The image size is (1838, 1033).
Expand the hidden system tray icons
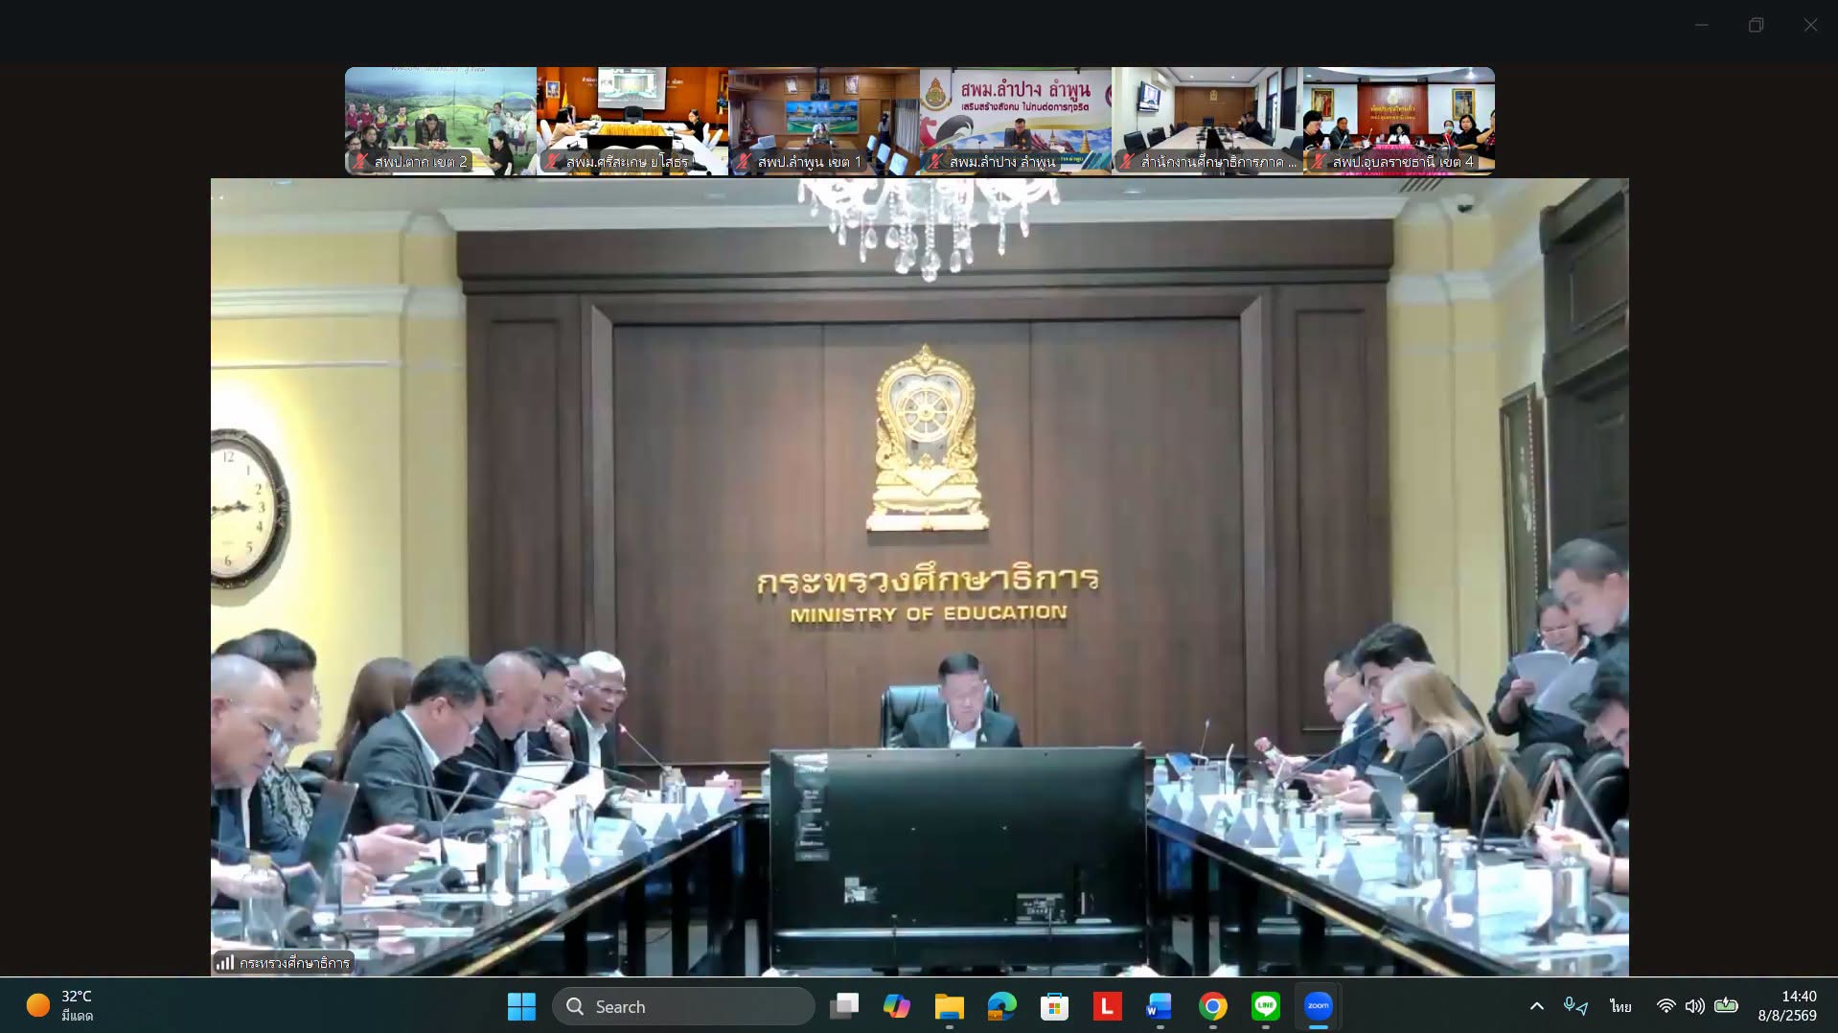pos(1537,1006)
